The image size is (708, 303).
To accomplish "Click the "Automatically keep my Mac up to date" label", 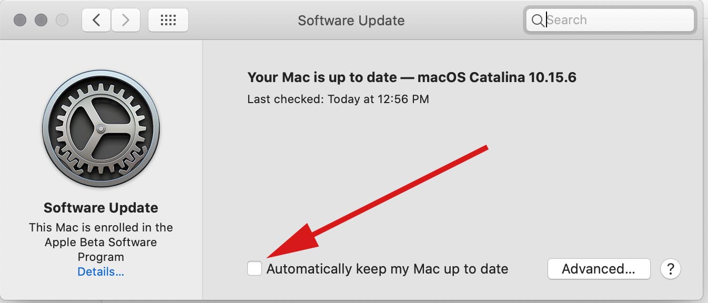I will tap(387, 269).
